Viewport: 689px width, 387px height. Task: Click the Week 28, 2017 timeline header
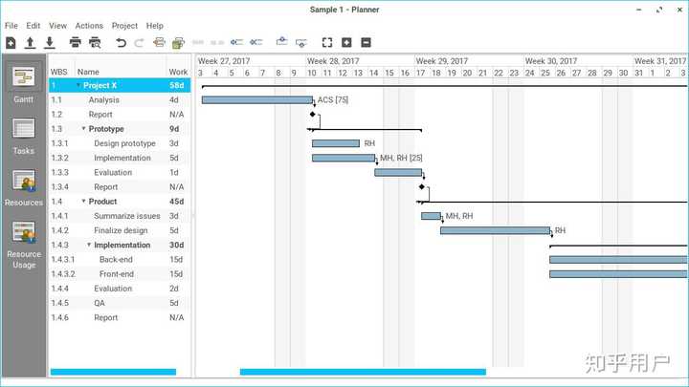[333, 61]
